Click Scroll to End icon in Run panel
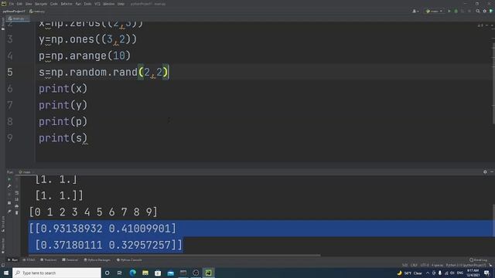495x278 pixels. click(17, 199)
